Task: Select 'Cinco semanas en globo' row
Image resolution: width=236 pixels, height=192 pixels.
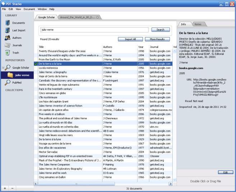Action: (x=103, y=93)
